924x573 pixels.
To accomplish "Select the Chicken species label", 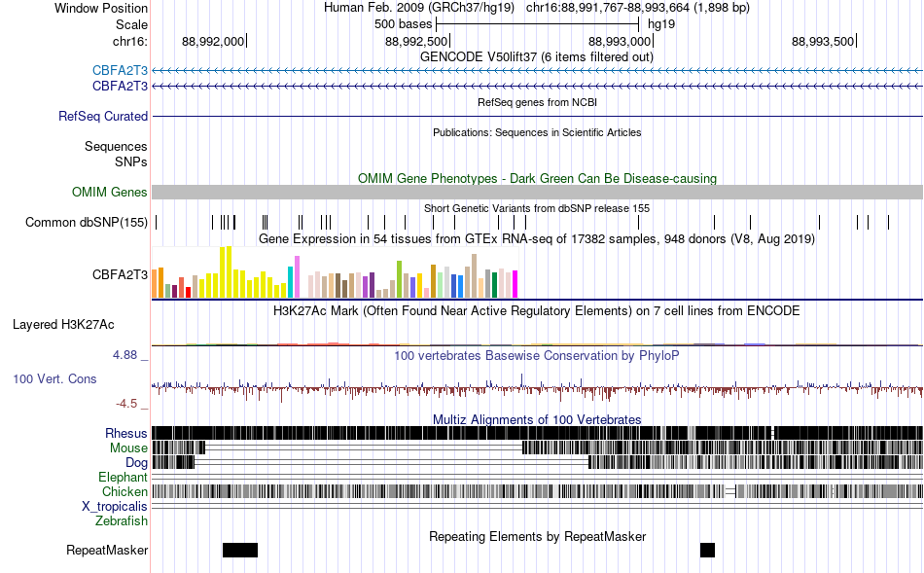I will coord(124,491).
